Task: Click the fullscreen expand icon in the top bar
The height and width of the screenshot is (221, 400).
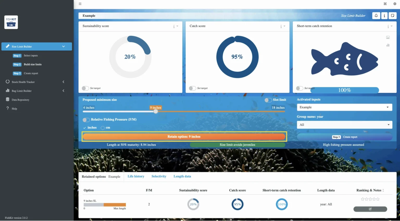Action: coord(385,4)
